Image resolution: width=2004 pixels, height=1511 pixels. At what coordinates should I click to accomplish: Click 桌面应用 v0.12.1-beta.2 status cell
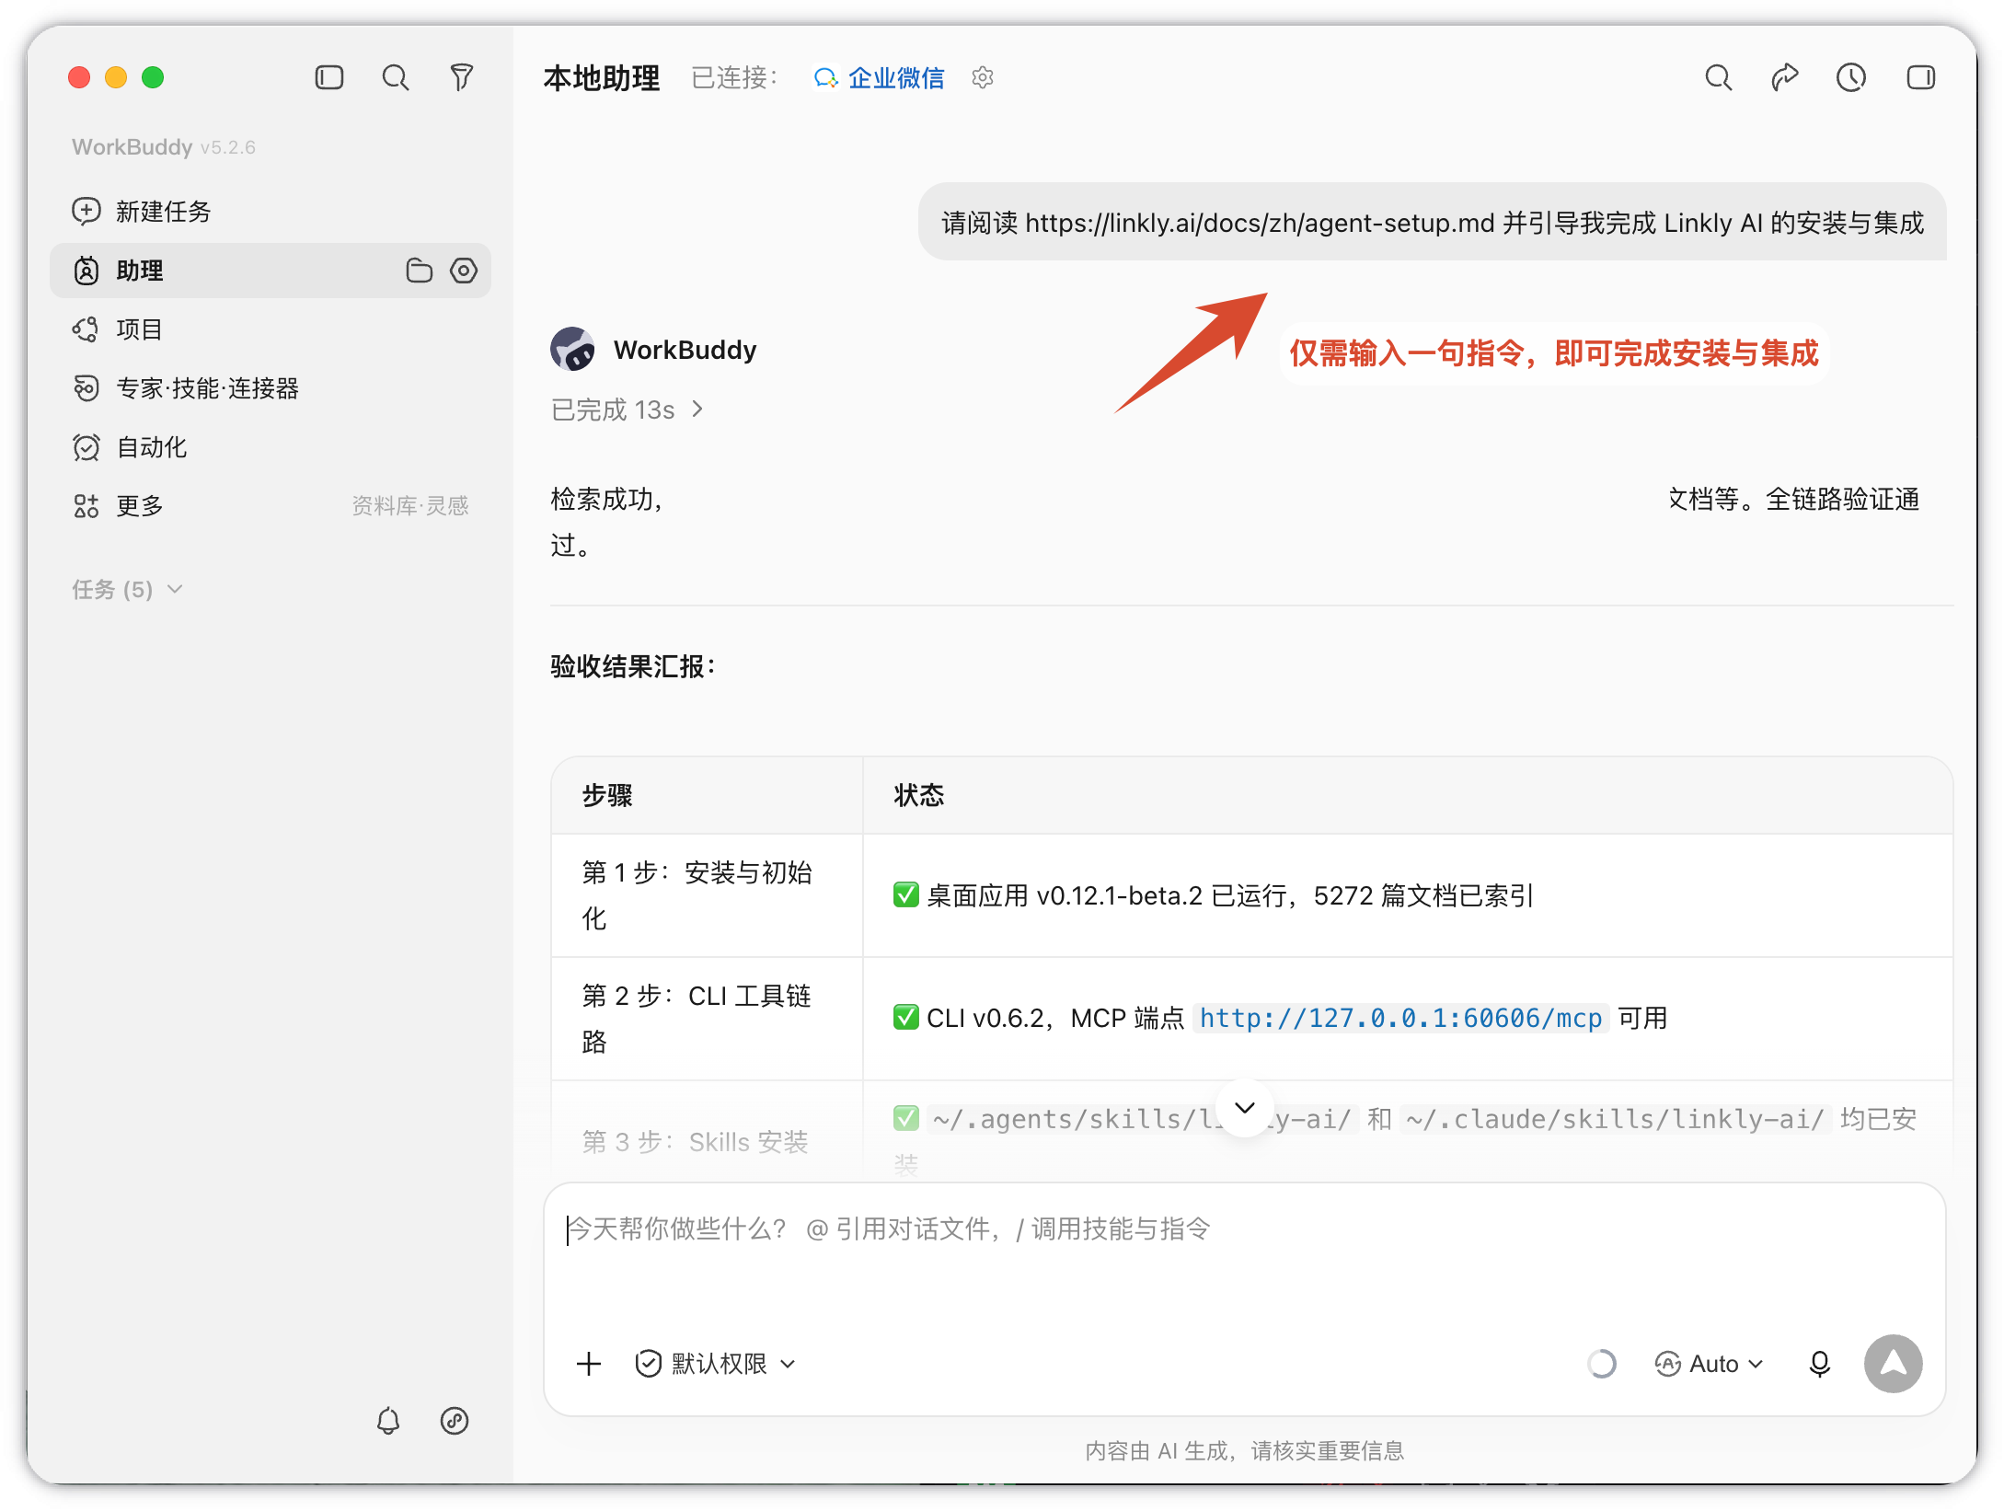coord(1408,895)
